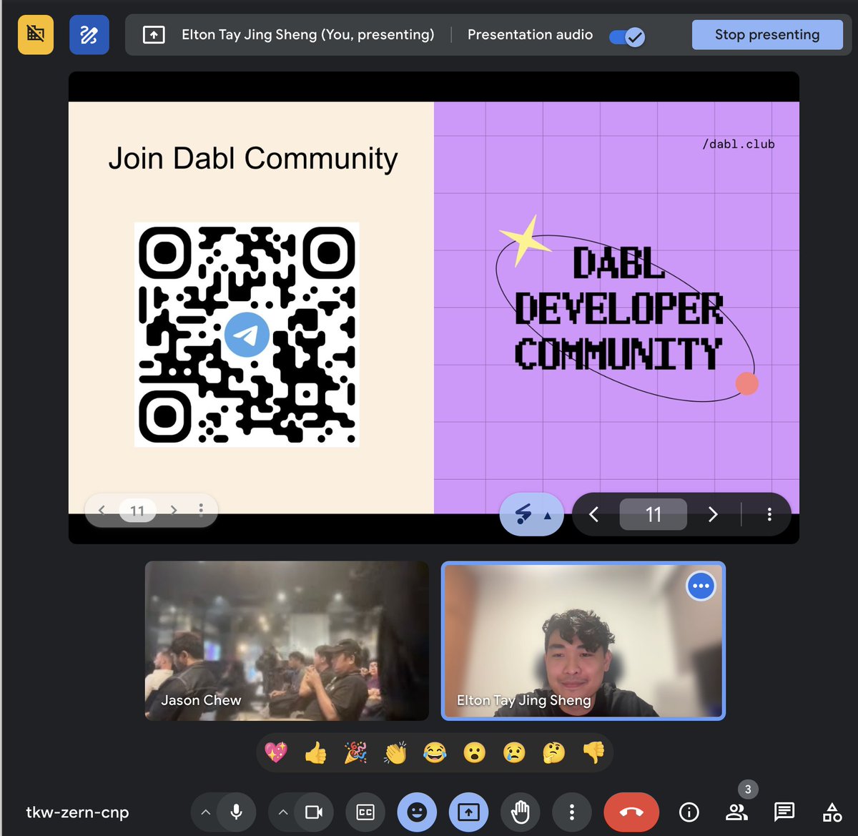
Task: Click slide number 11 in small embedded controls
Action: tap(137, 511)
